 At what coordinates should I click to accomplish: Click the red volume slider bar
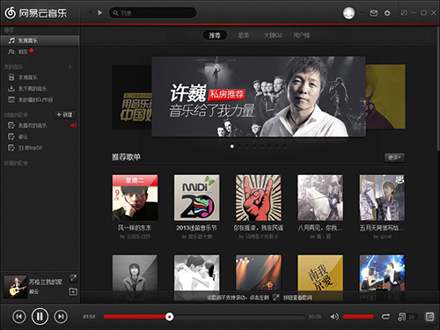[x=358, y=317]
